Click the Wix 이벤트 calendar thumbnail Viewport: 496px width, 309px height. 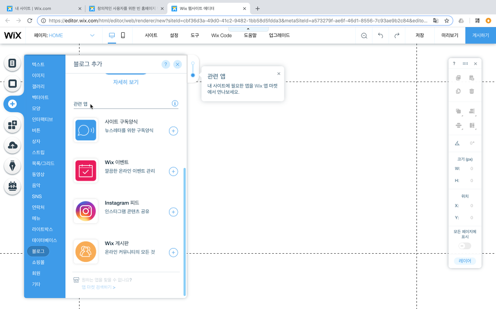(86, 171)
